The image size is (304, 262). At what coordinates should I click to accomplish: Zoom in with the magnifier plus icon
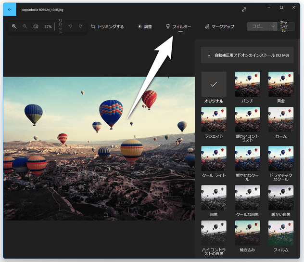14,26
